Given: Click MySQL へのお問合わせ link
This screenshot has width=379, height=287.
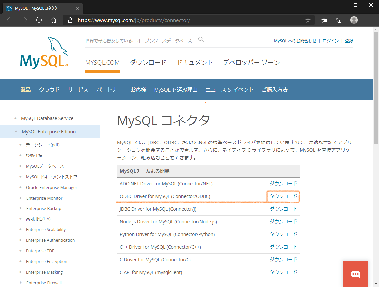Looking at the screenshot, I should coord(295,41).
